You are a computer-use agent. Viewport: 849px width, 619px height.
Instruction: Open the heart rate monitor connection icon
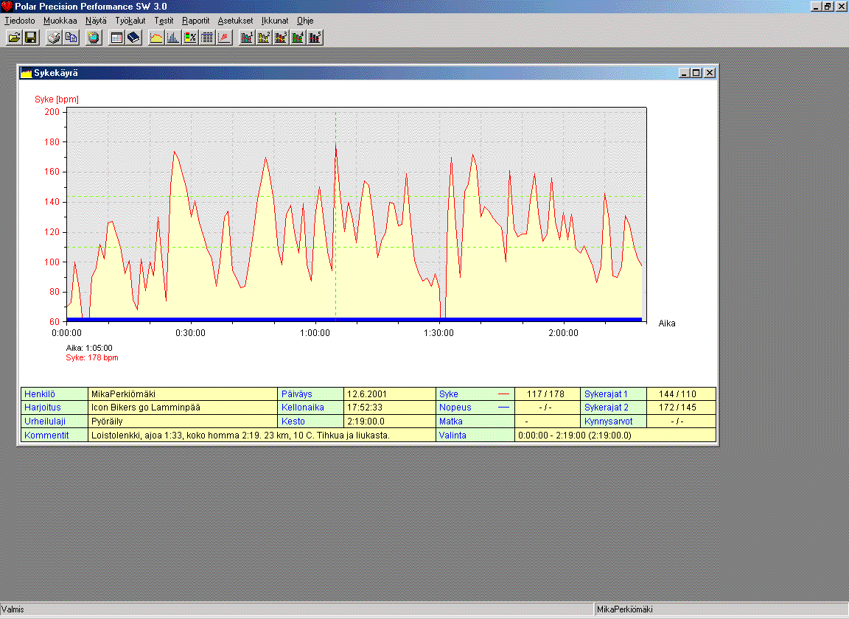pos(94,38)
